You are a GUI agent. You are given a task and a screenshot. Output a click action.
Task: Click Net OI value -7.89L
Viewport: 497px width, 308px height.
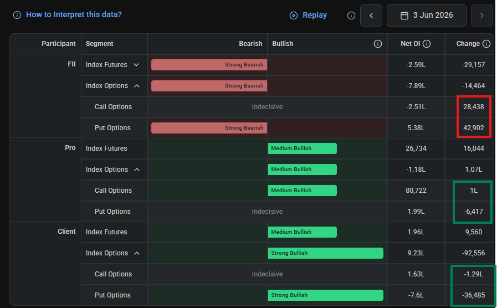[x=416, y=86]
